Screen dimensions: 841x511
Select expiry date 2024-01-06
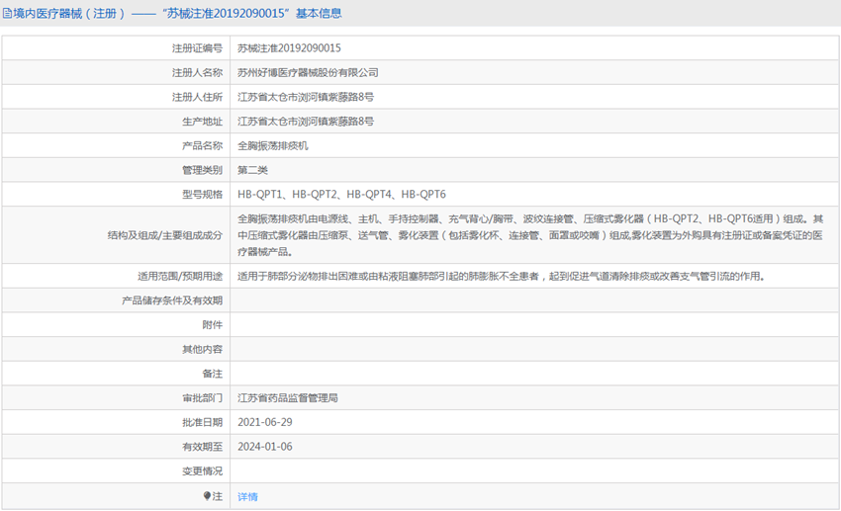click(x=265, y=447)
